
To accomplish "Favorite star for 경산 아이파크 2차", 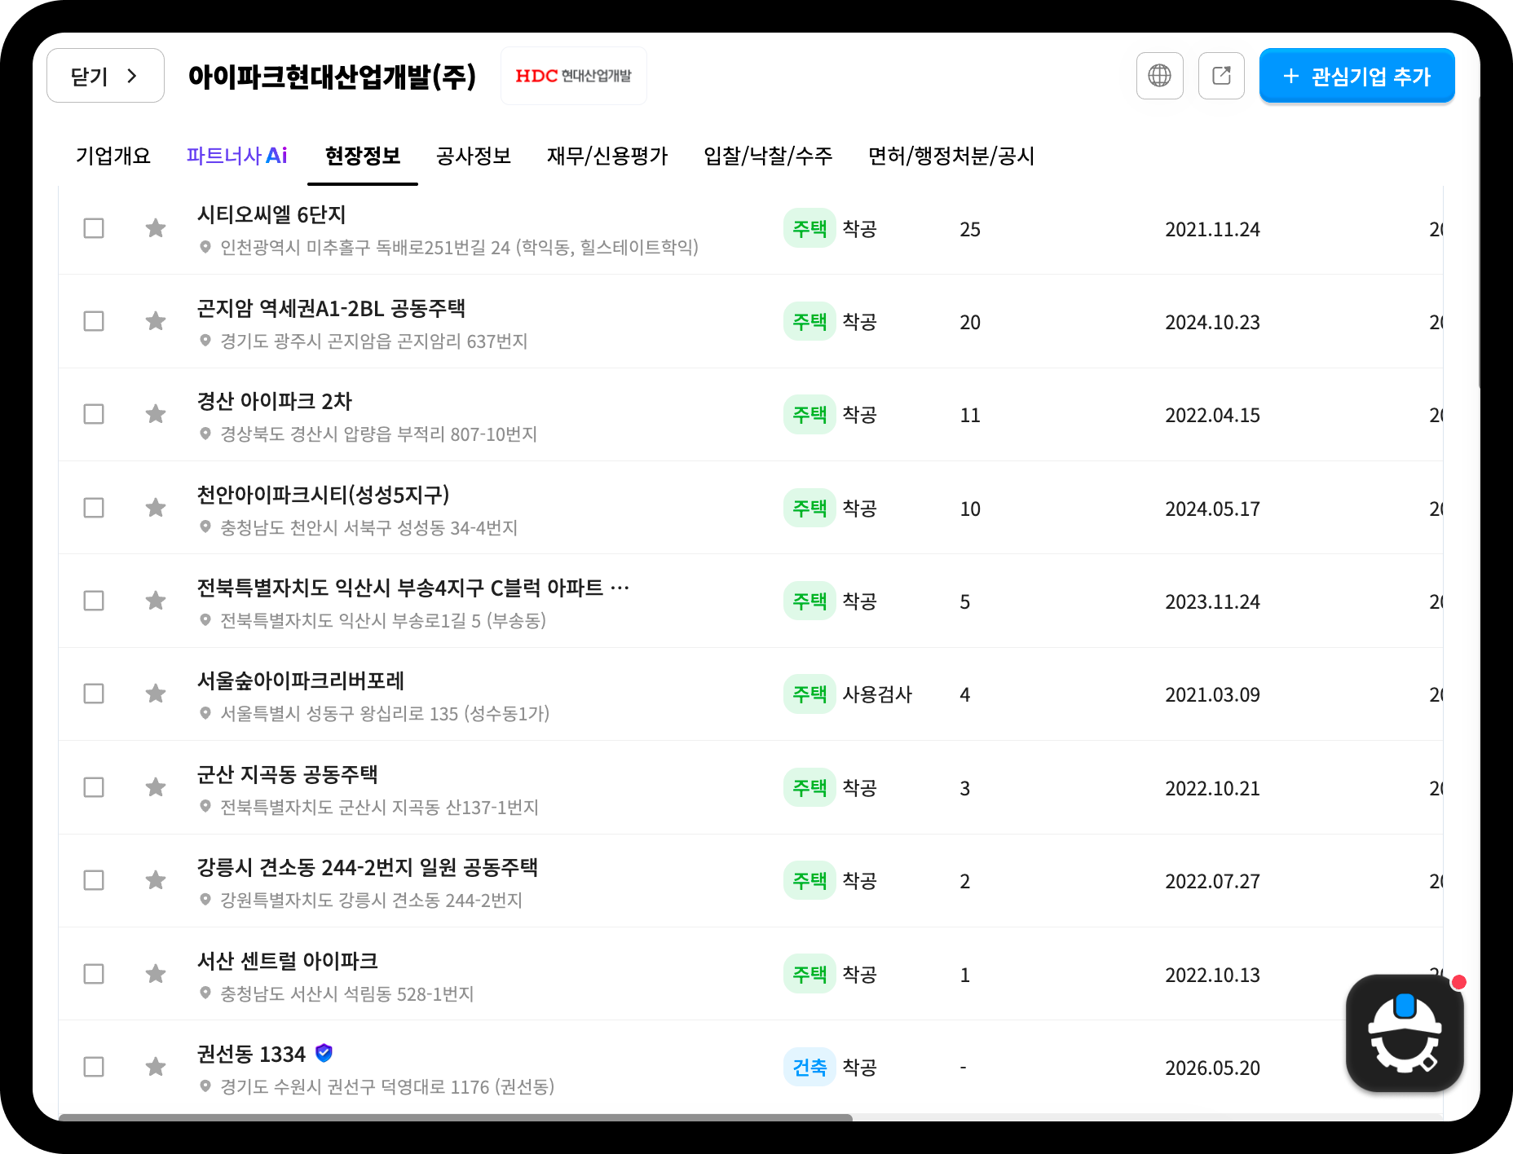I will point(156,414).
